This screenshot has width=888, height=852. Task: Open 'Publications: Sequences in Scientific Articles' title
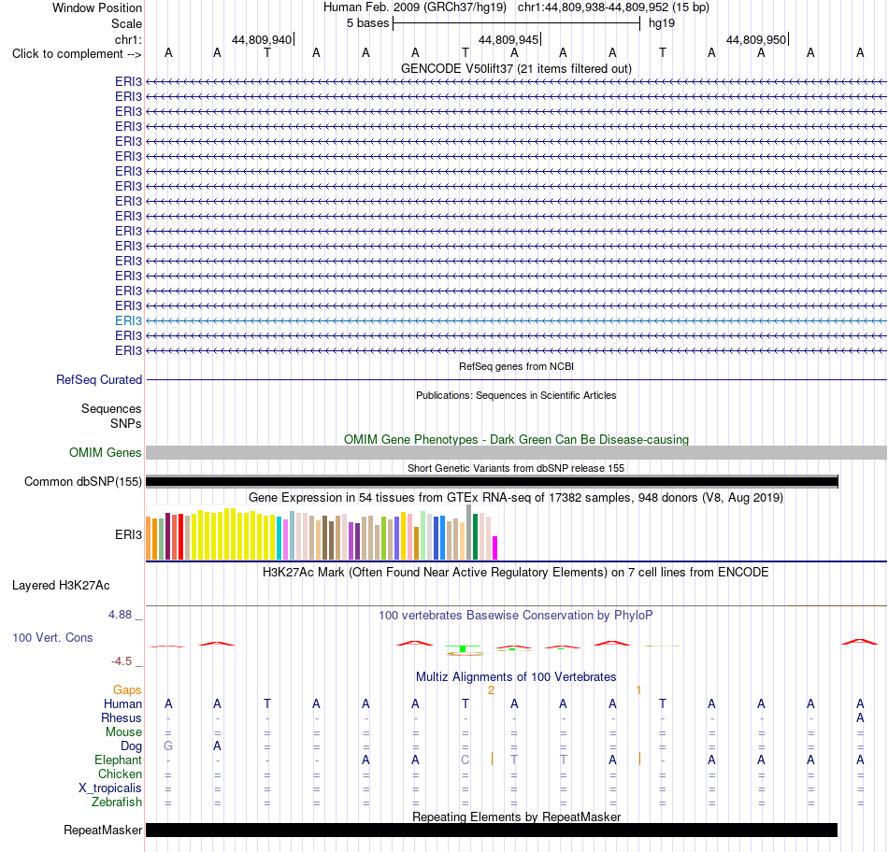tap(516, 395)
